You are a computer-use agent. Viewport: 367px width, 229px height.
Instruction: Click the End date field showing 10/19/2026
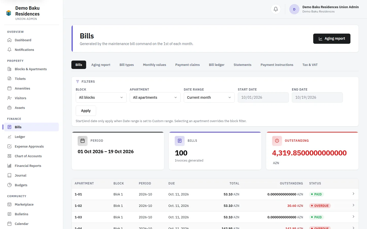[x=317, y=97]
